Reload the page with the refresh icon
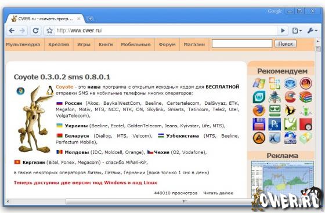Image resolution: width=325 pixels, height=213 pixels. (35, 31)
